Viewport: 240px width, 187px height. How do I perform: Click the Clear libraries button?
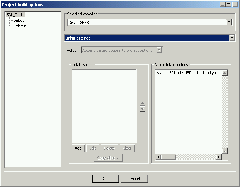tap(127, 148)
